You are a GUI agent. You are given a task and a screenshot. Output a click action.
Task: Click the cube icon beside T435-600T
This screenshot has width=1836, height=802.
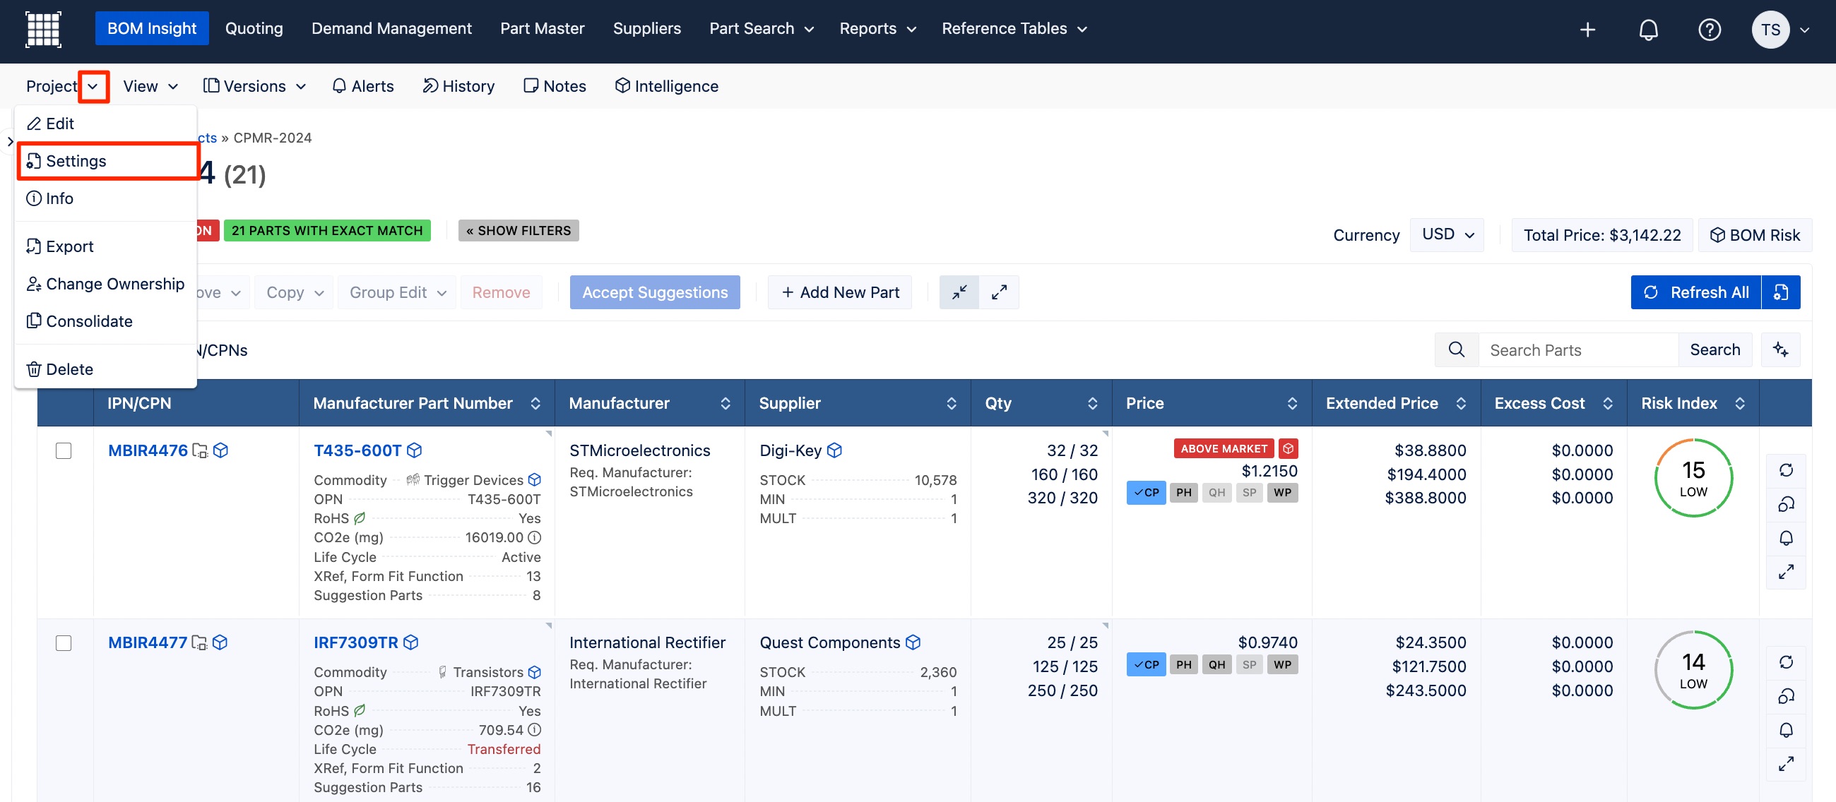coord(414,450)
